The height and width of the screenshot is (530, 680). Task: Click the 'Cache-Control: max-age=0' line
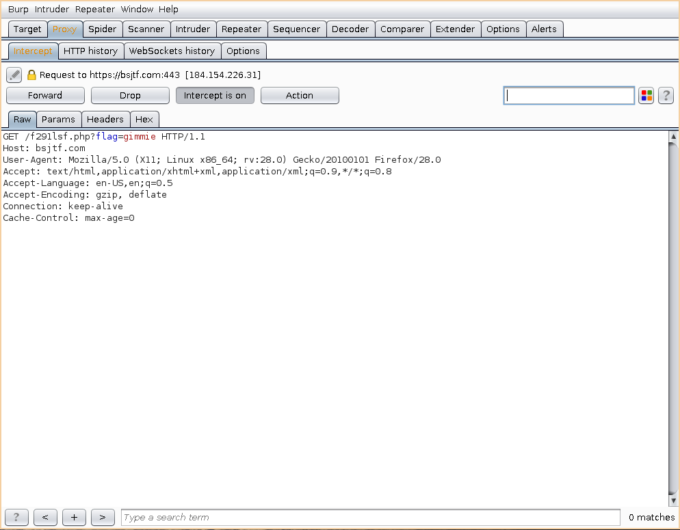[68, 218]
